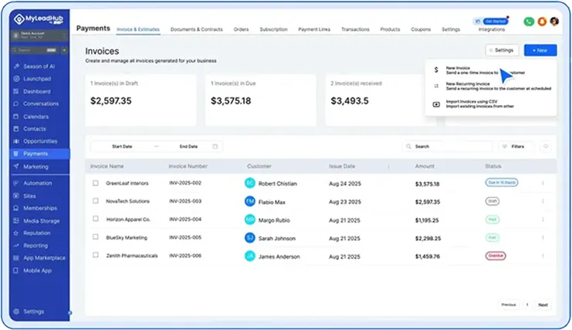The height and width of the screenshot is (330, 572).
Task: Click Overdue status badge
Action: (496, 256)
